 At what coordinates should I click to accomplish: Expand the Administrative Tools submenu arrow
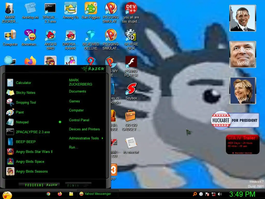(x=102, y=138)
